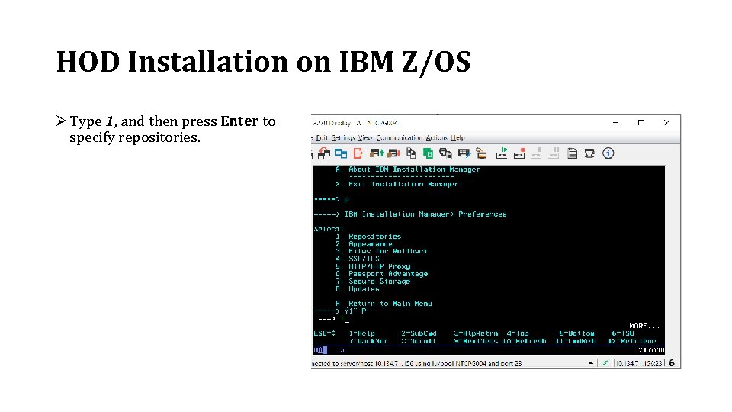Click the '6' box in status bar
The image size is (732, 412).
pos(672,363)
